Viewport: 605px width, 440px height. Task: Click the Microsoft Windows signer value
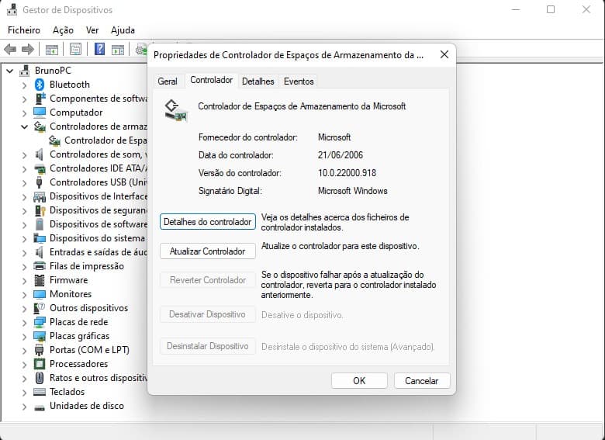coord(352,191)
